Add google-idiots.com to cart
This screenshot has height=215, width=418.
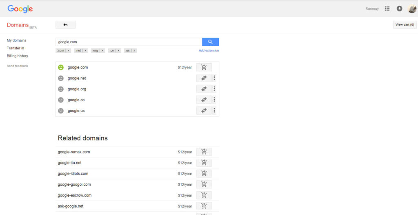click(x=204, y=173)
